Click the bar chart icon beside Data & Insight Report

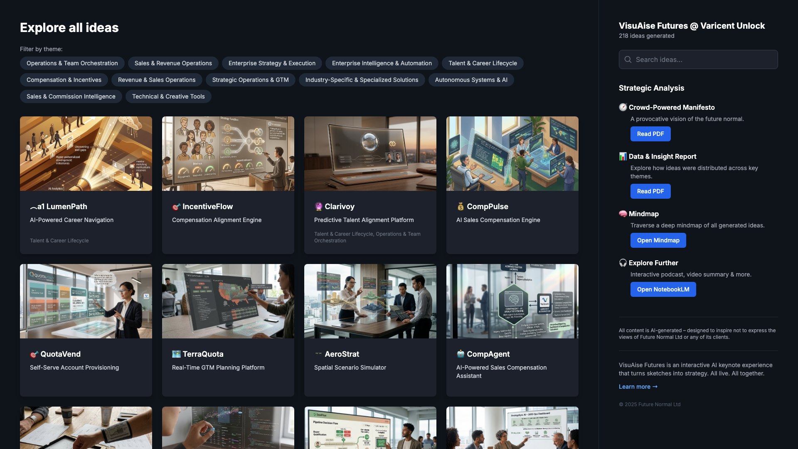click(x=623, y=156)
